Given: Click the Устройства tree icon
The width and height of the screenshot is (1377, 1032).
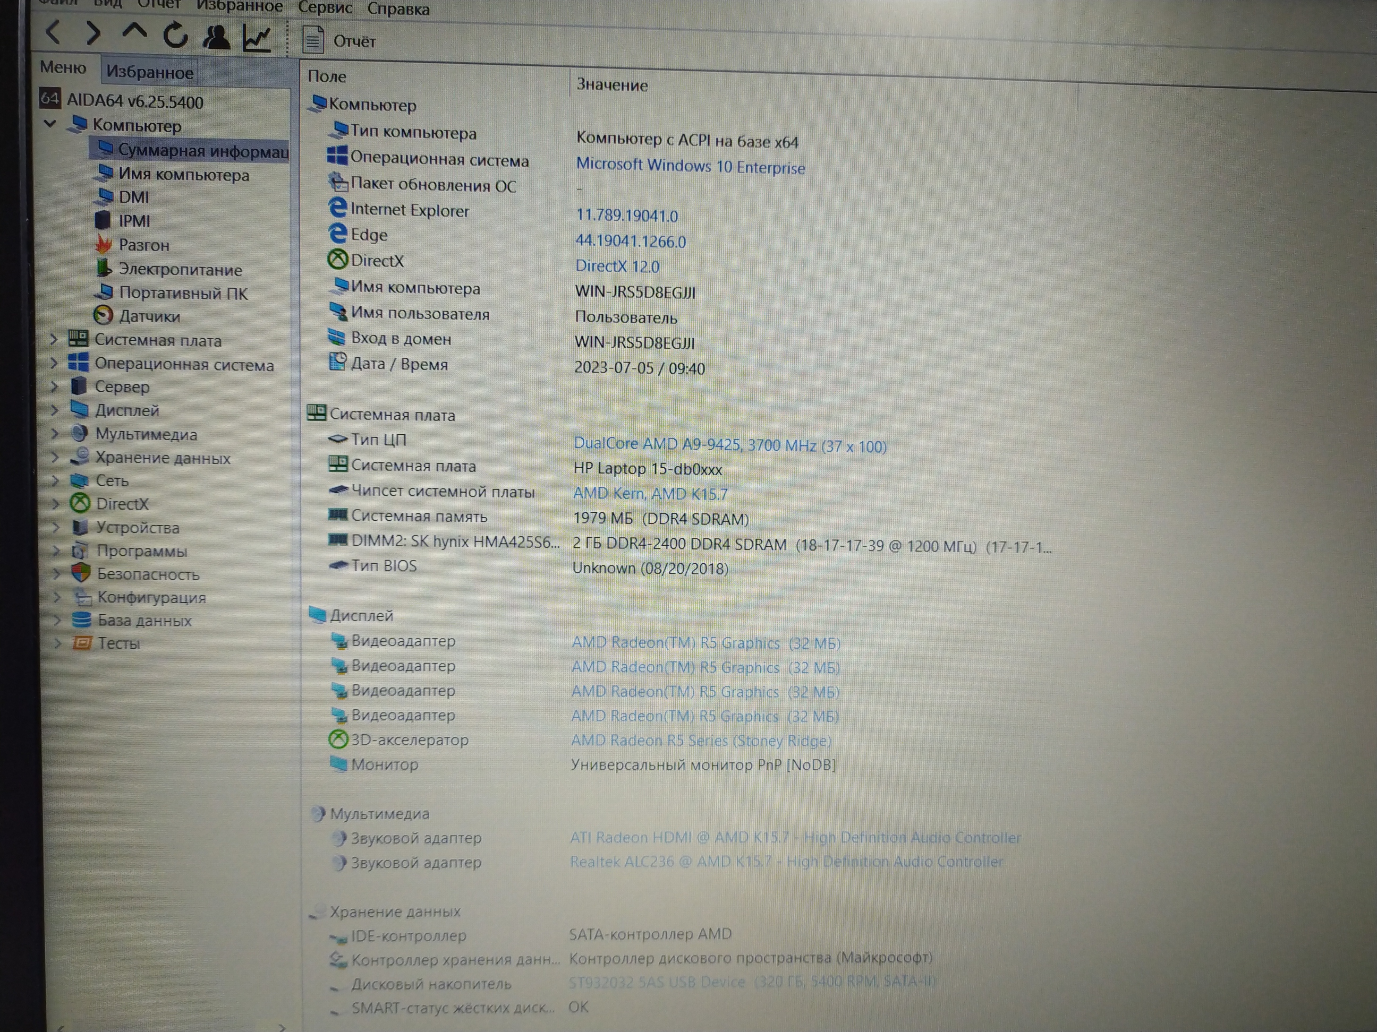Looking at the screenshot, I should (80, 527).
